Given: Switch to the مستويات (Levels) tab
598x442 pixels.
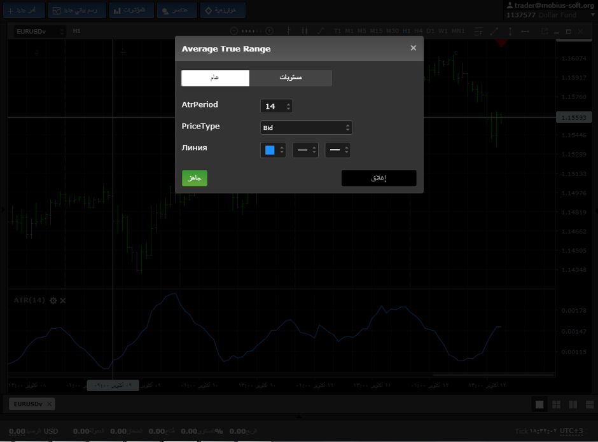Looking at the screenshot, I should (291, 78).
